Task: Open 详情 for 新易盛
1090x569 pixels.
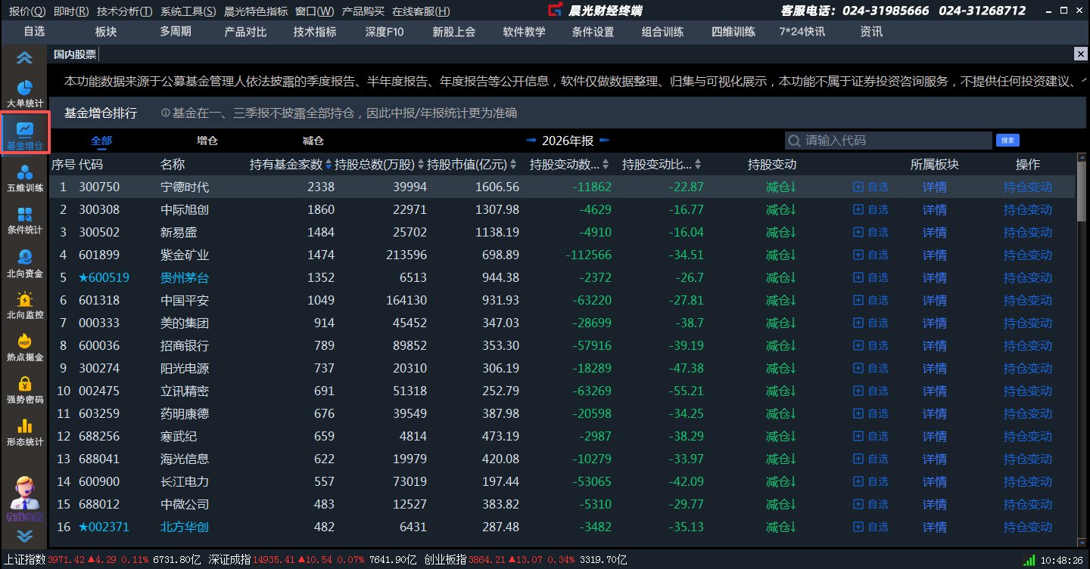Action: 935,232
